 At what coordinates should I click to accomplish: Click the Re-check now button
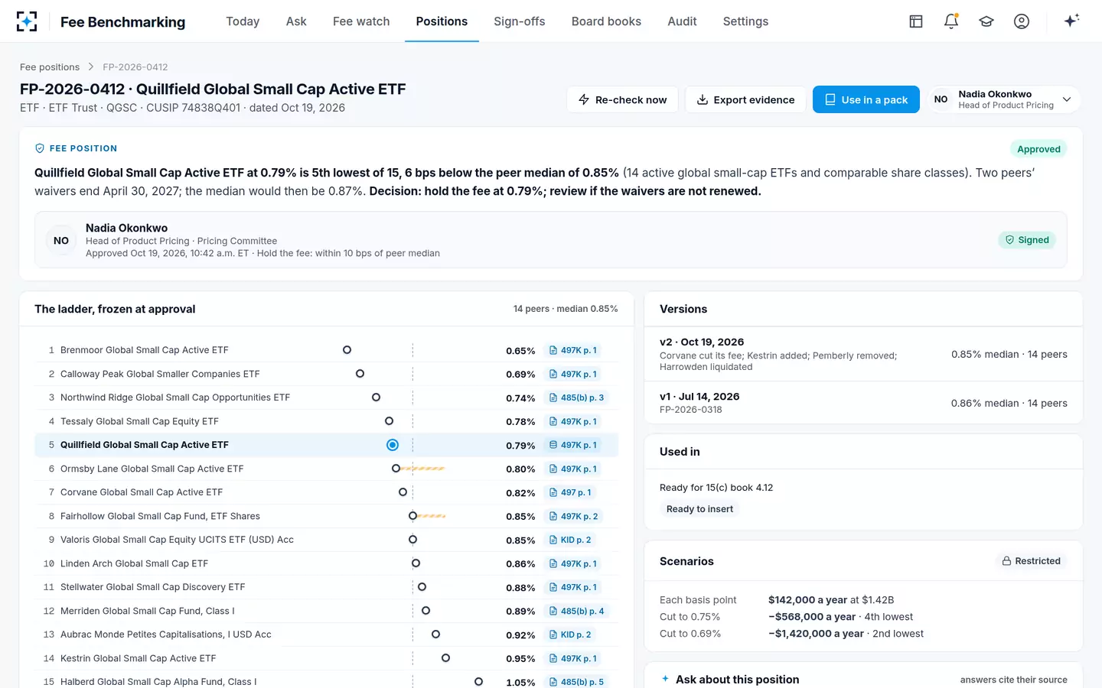tap(622, 99)
